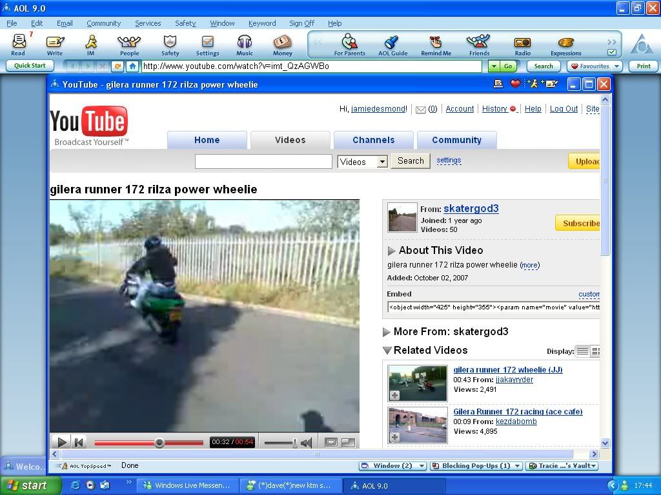
Task: Open the Music headphones icon
Action: point(245,44)
